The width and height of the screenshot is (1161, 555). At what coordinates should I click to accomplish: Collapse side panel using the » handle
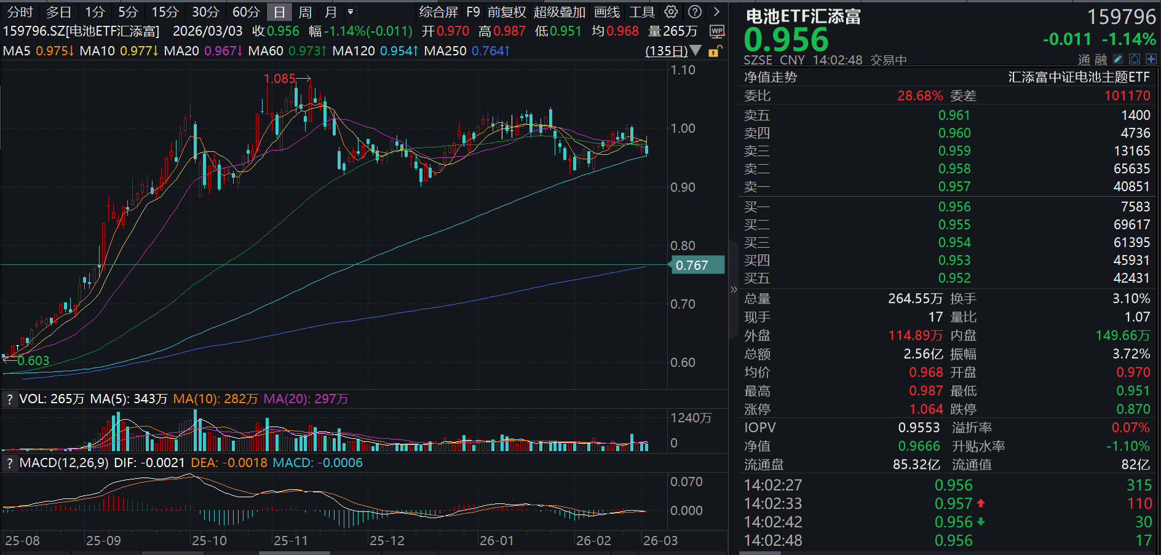[733, 289]
